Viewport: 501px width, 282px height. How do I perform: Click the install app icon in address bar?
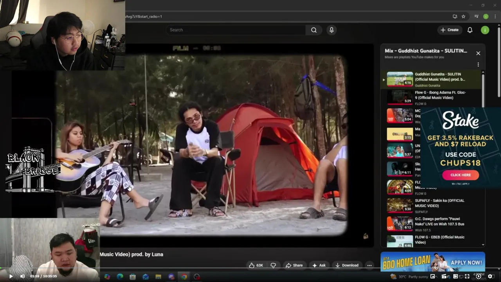click(454, 16)
